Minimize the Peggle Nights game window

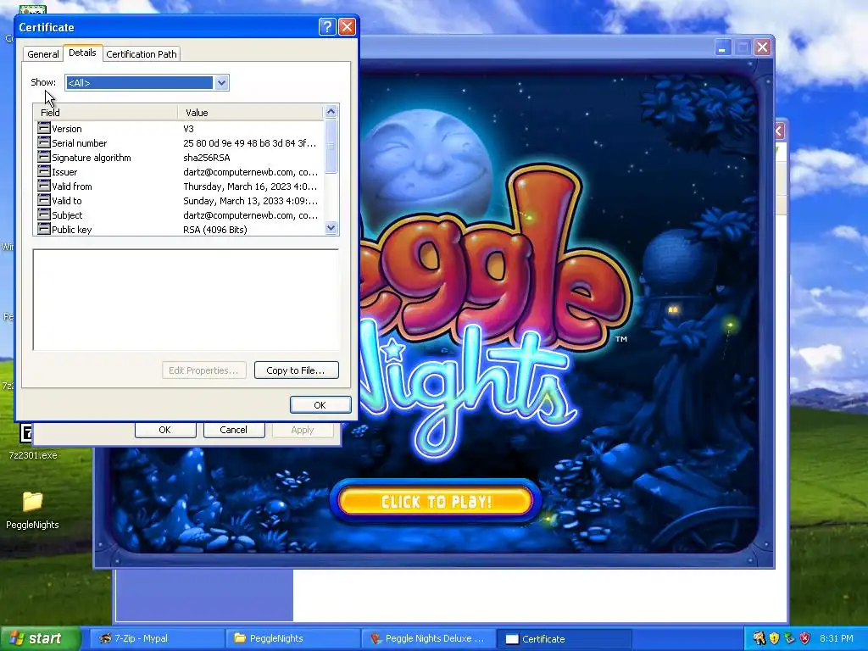tap(722, 47)
